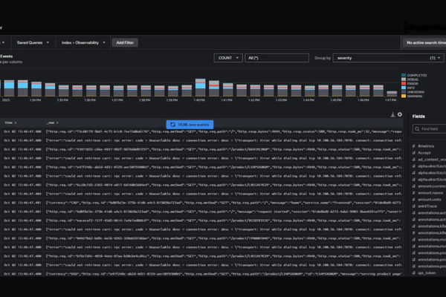Toggle the DEBUG legend swatch
446x297 pixels.
coord(404,79)
